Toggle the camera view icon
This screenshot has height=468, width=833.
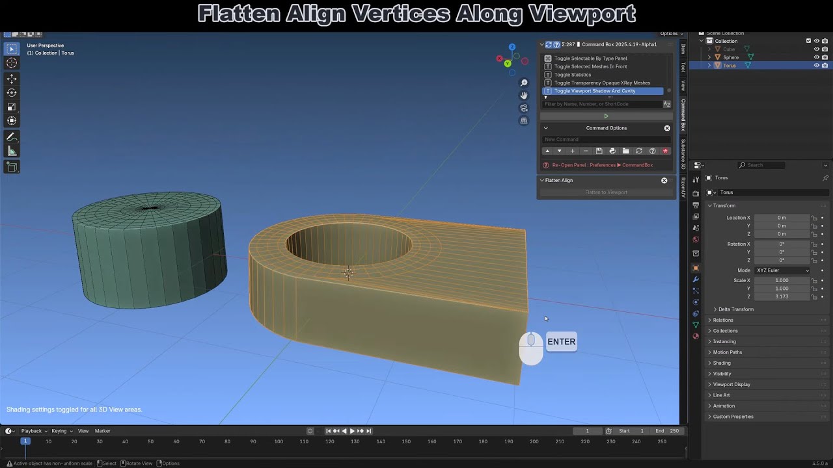(x=524, y=108)
